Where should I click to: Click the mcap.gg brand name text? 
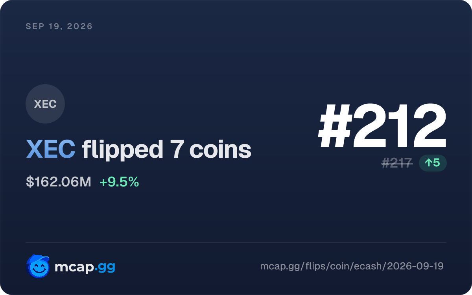pyautogui.click(x=85, y=267)
